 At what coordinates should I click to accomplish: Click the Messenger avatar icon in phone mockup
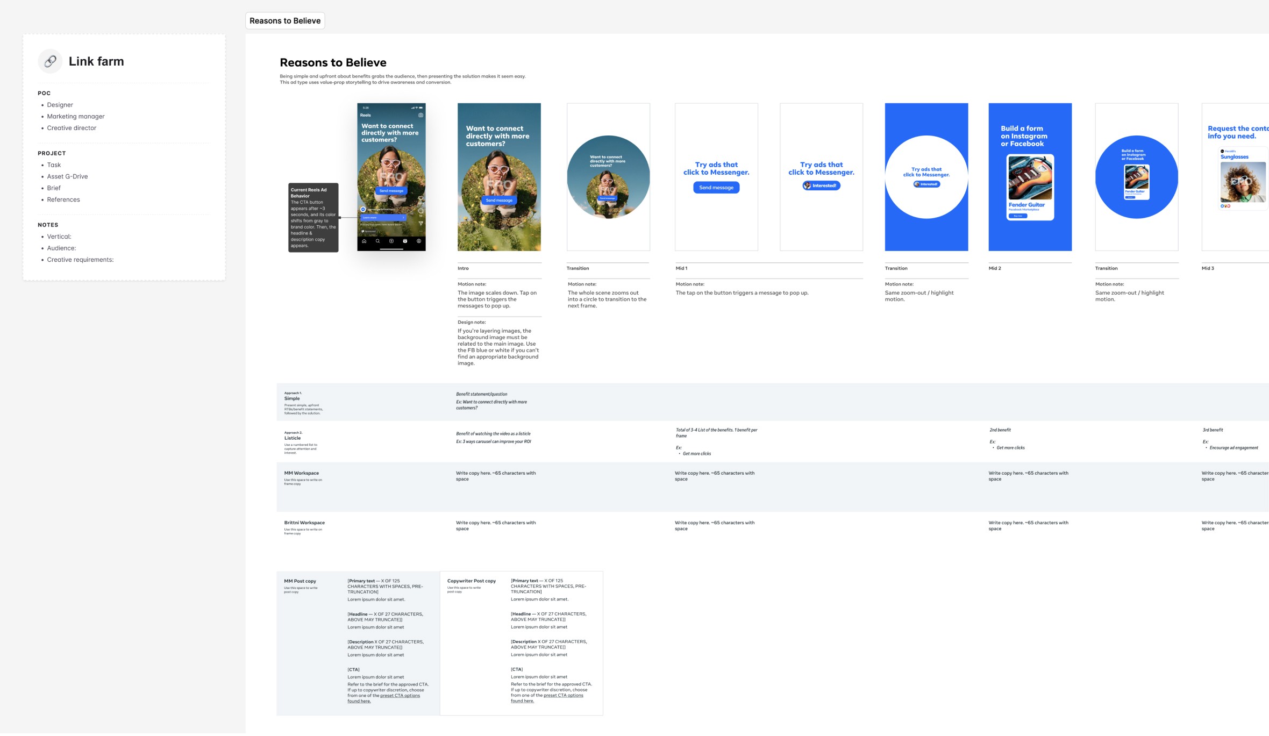pos(363,209)
